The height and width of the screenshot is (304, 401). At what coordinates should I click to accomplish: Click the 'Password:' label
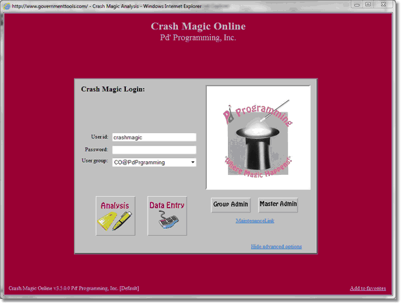[x=96, y=150]
